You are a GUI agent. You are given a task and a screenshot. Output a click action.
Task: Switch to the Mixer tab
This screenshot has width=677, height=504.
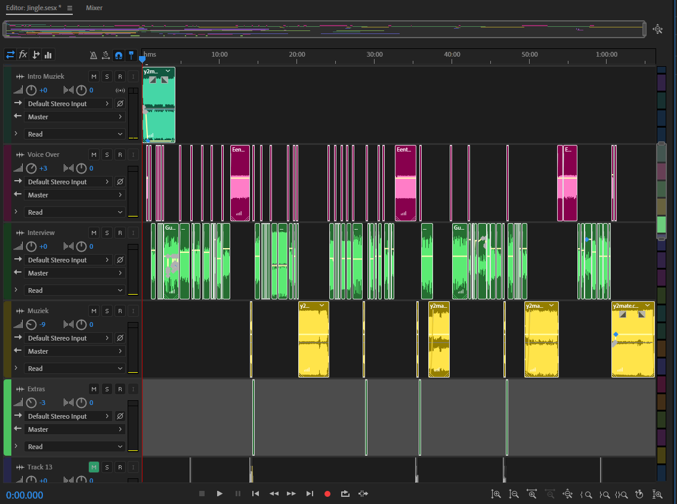[x=94, y=8]
